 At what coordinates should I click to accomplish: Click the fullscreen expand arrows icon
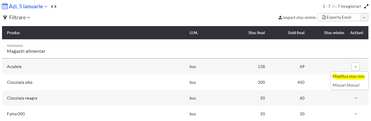pyautogui.click(x=366, y=6)
